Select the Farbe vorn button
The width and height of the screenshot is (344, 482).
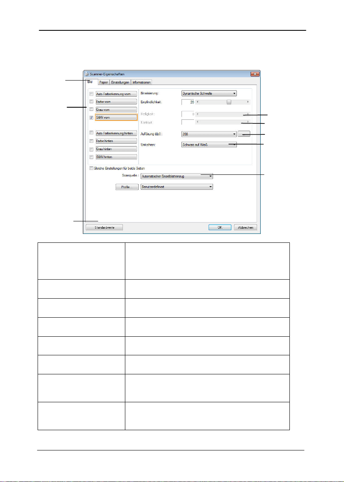coord(116,101)
